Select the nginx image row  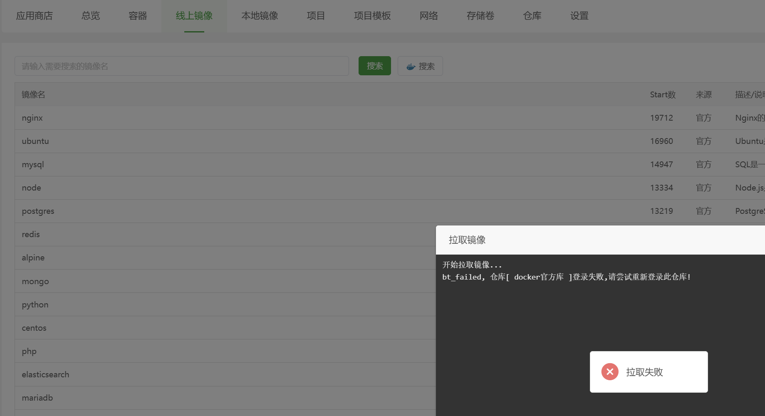coord(390,118)
